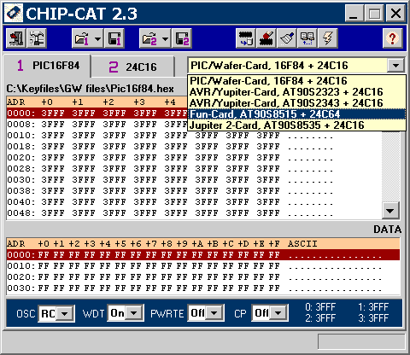Click the read chip icon

pos(246,38)
